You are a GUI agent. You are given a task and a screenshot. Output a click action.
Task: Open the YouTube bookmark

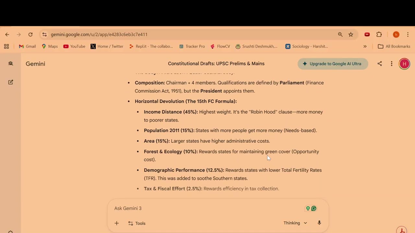pyautogui.click(x=74, y=46)
